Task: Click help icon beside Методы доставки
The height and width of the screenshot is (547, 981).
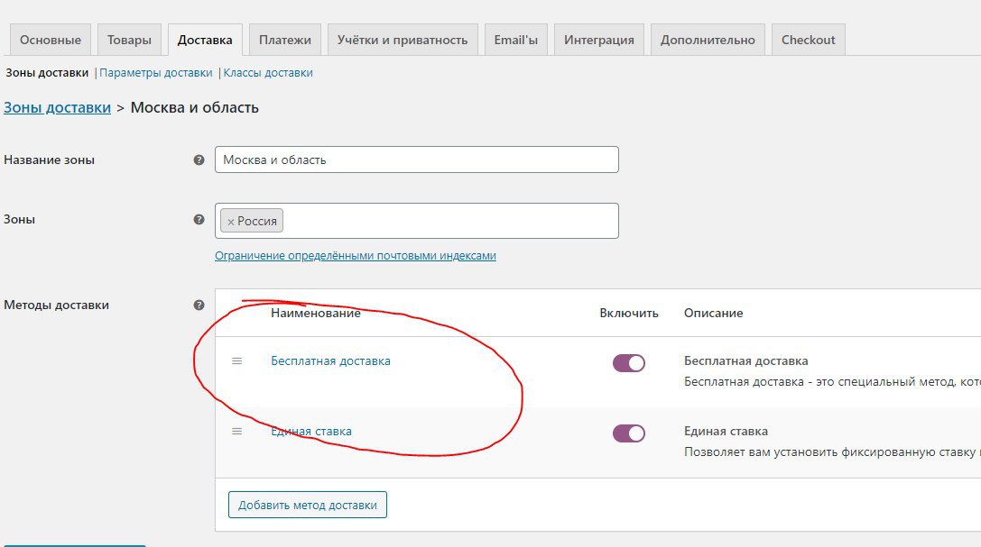Action: [x=199, y=305]
